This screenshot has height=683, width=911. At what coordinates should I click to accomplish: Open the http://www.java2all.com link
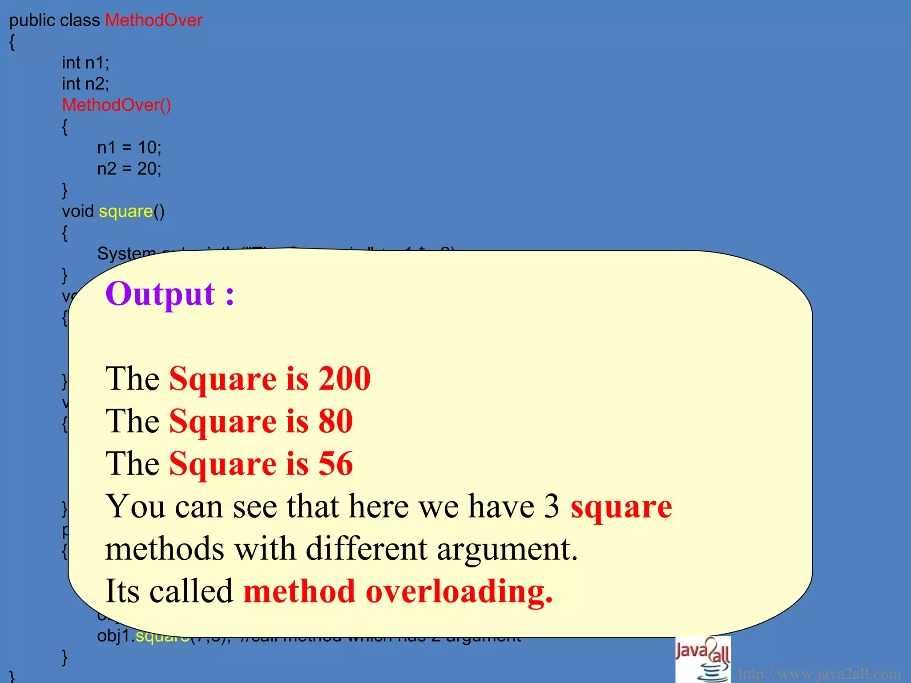[820, 674]
